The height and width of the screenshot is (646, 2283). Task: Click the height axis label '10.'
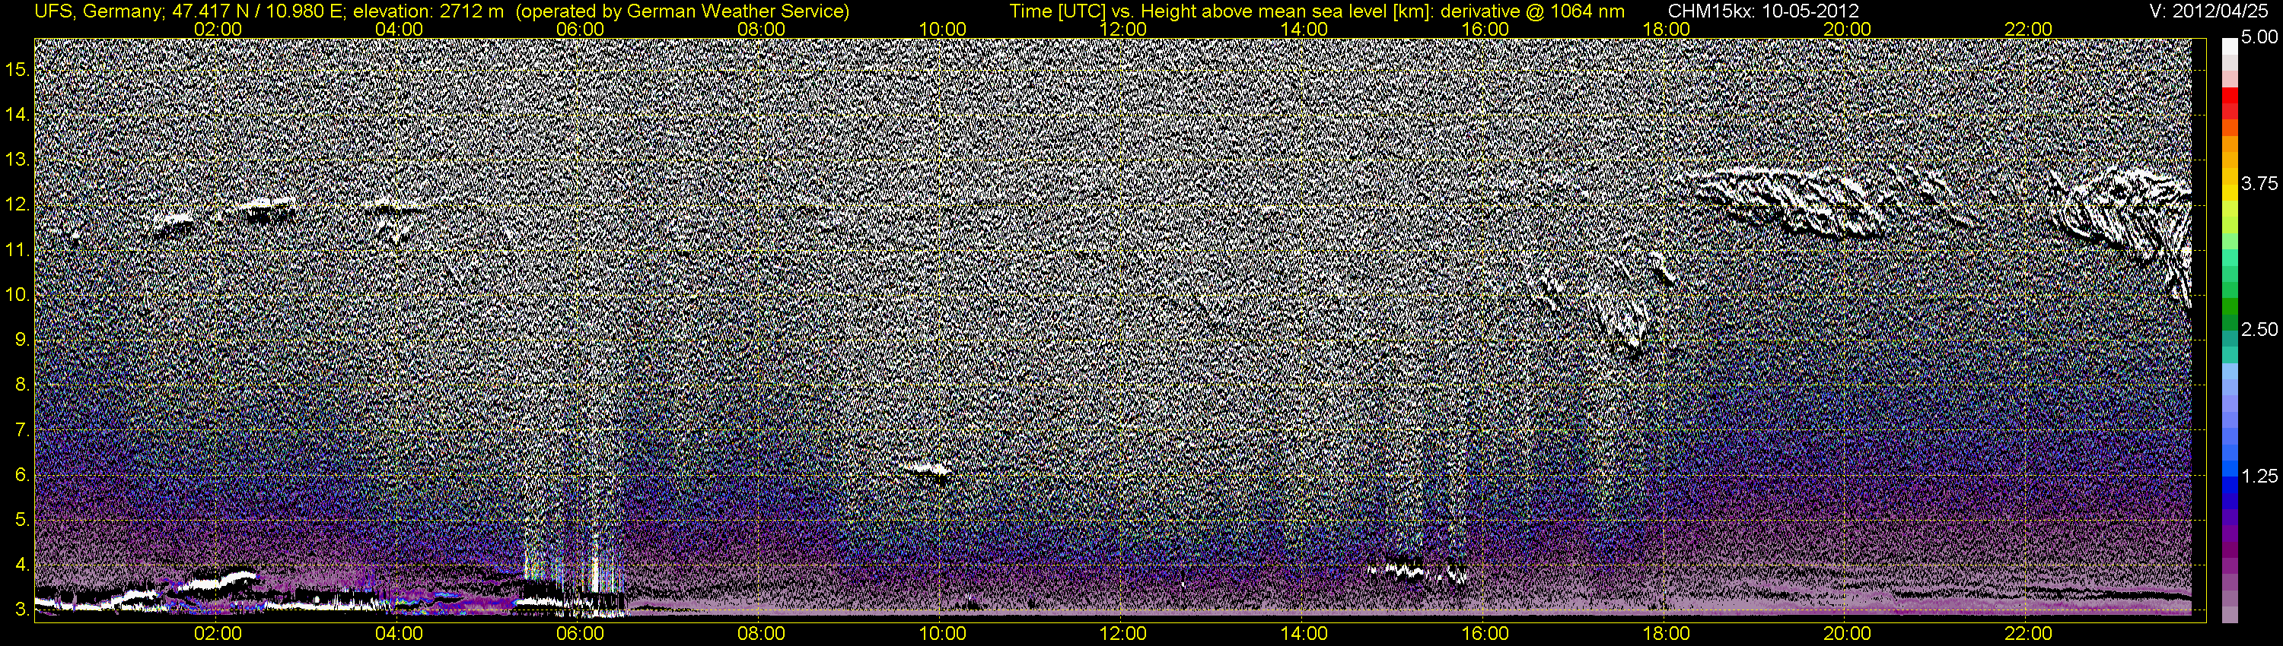(x=18, y=295)
